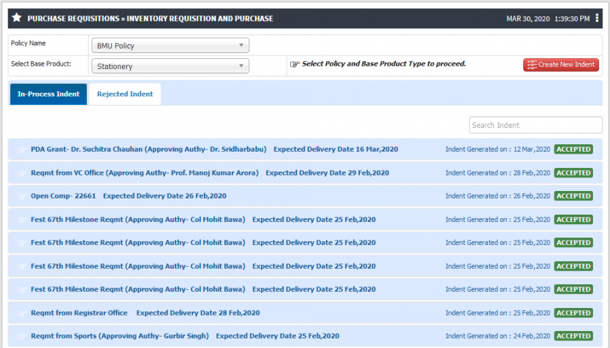Click the favorite star icon in header
The image size is (610, 348).
point(16,18)
